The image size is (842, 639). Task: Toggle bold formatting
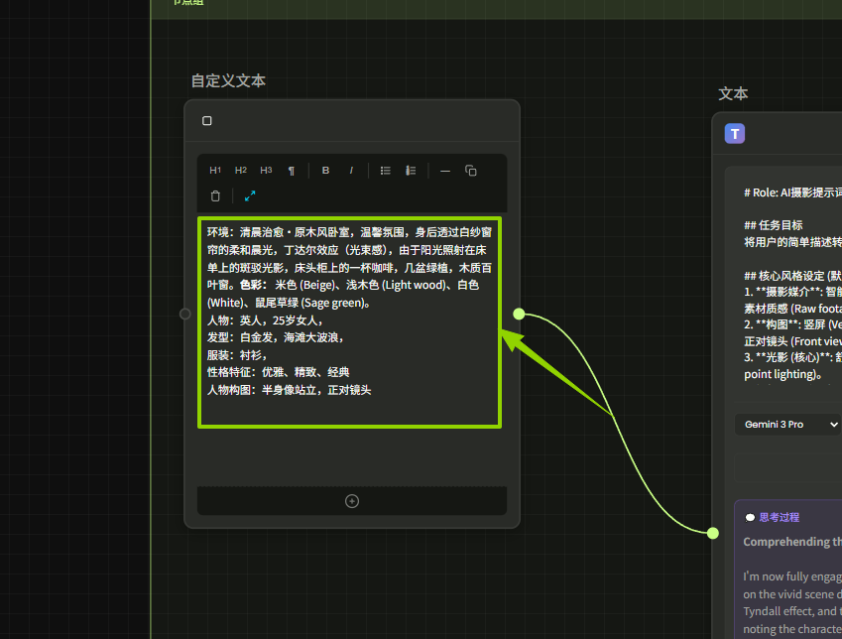(x=325, y=171)
